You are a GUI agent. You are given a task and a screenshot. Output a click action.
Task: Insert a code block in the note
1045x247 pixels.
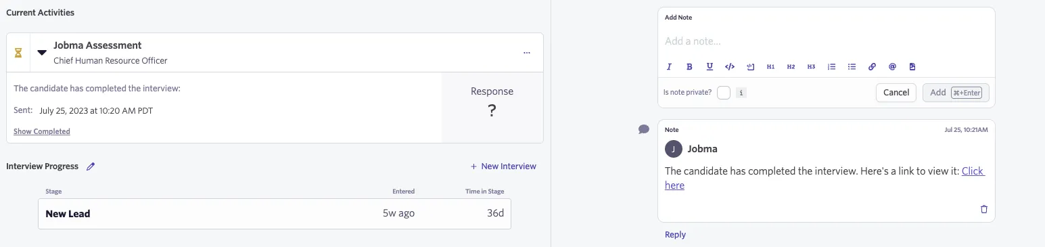click(750, 67)
